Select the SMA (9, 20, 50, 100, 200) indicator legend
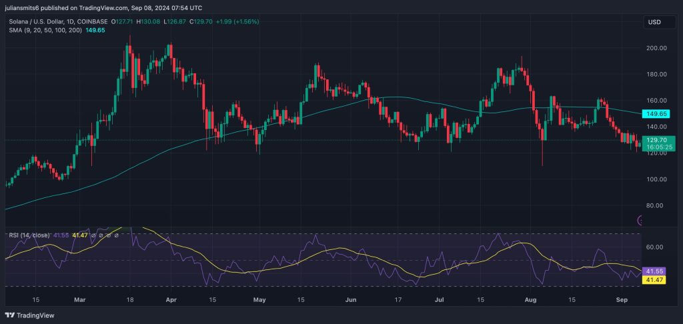 coord(45,30)
